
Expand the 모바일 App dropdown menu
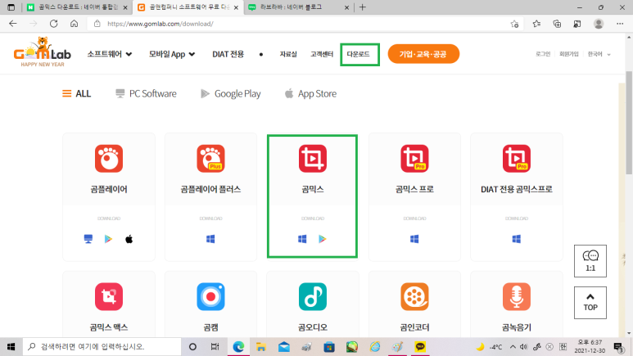pyautogui.click(x=172, y=54)
